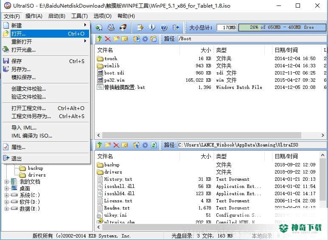Screen dimensions: 328x240
Task: Choose 打开... in the File menu
Action: [46, 33]
